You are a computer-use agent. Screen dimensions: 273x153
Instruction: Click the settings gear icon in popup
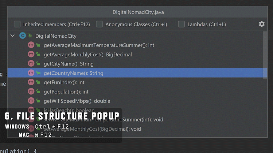262,24
